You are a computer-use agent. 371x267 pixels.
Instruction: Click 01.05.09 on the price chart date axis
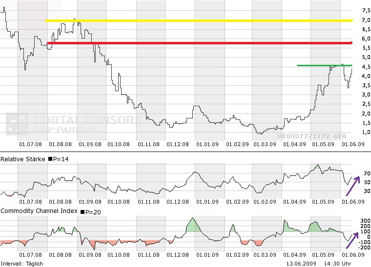[x=323, y=144]
